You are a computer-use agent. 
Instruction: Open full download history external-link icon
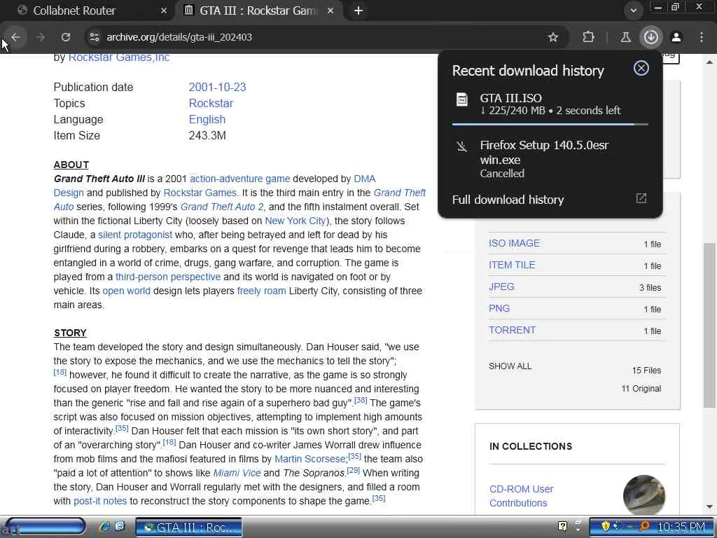[x=641, y=198]
